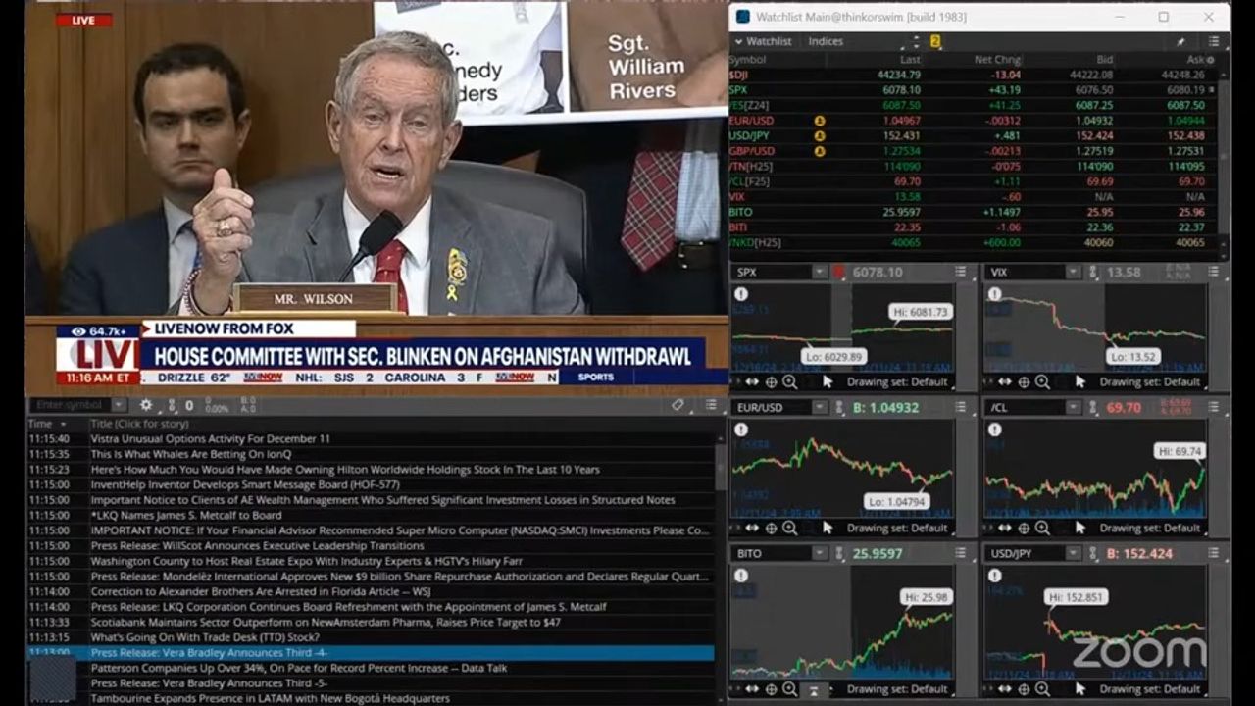Click the tag icon in news panel

(x=678, y=405)
